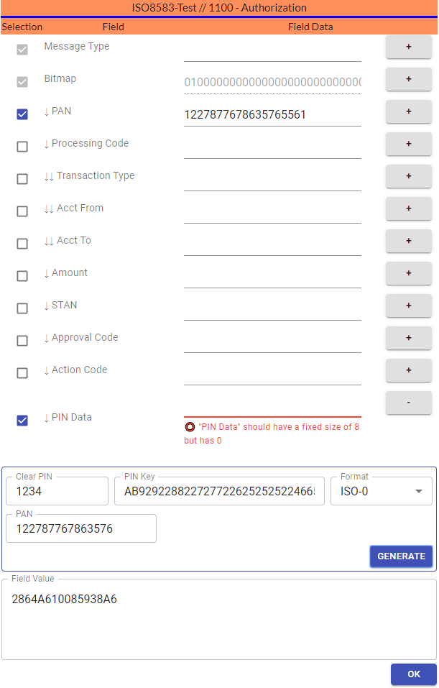The width and height of the screenshot is (439, 688).
Task: Open the Processing Code plus button
Action: (408, 144)
